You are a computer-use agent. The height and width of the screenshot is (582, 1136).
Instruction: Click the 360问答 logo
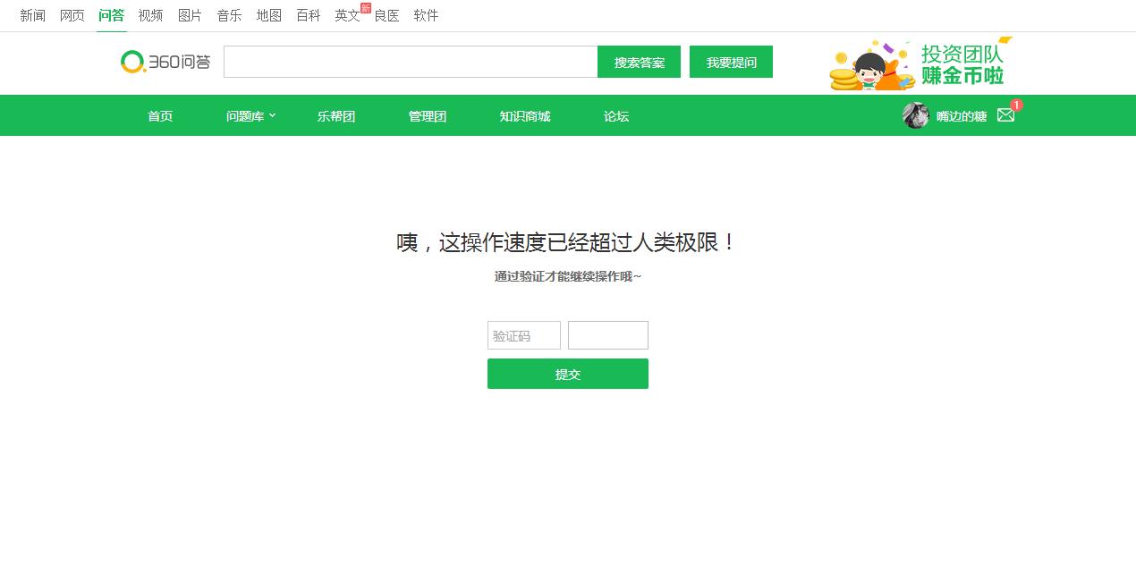click(165, 62)
